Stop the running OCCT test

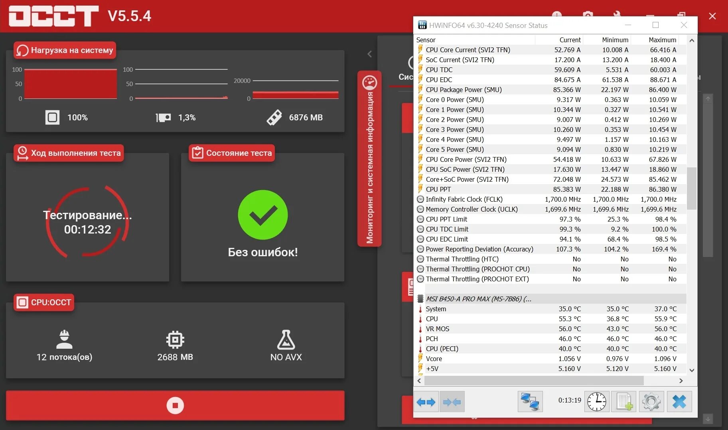click(175, 405)
